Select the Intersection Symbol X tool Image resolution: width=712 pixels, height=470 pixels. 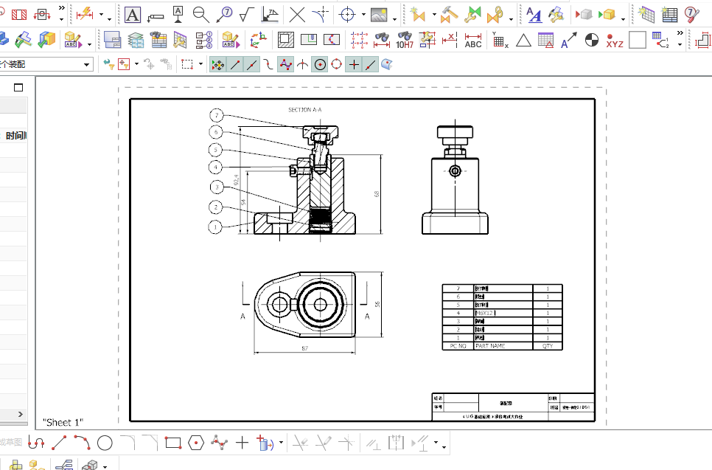298,15
